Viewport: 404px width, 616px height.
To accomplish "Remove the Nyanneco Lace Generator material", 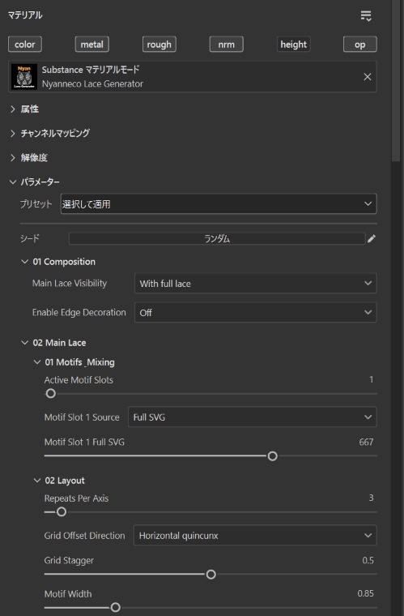I will click(x=367, y=77).
